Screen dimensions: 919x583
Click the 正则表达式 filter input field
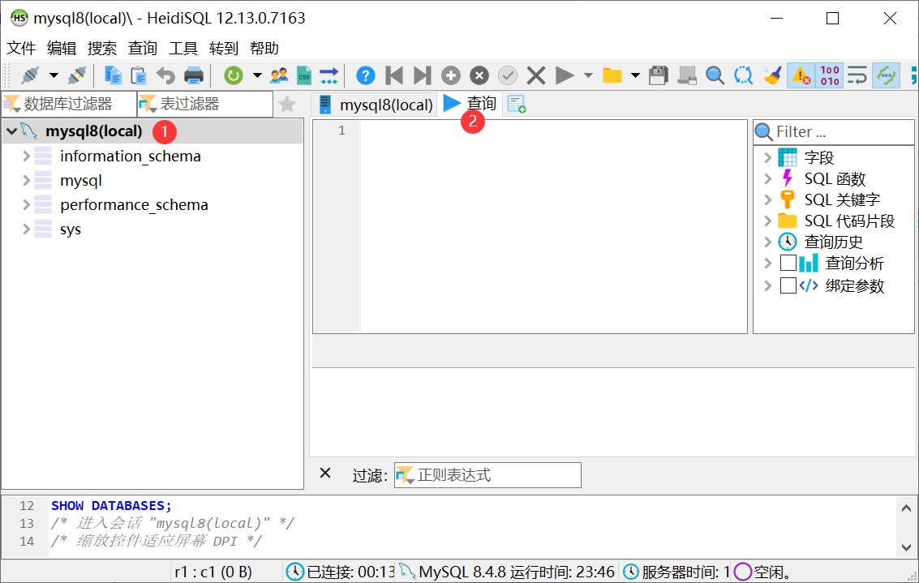tap(496, 475)
